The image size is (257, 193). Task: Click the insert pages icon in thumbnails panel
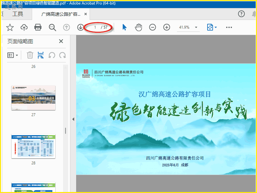(41, 55)
